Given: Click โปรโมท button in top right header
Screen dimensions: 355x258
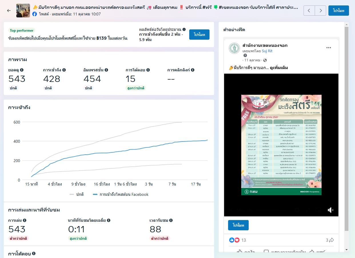Looking at the screenshot, I should click(x=338, y=11).
